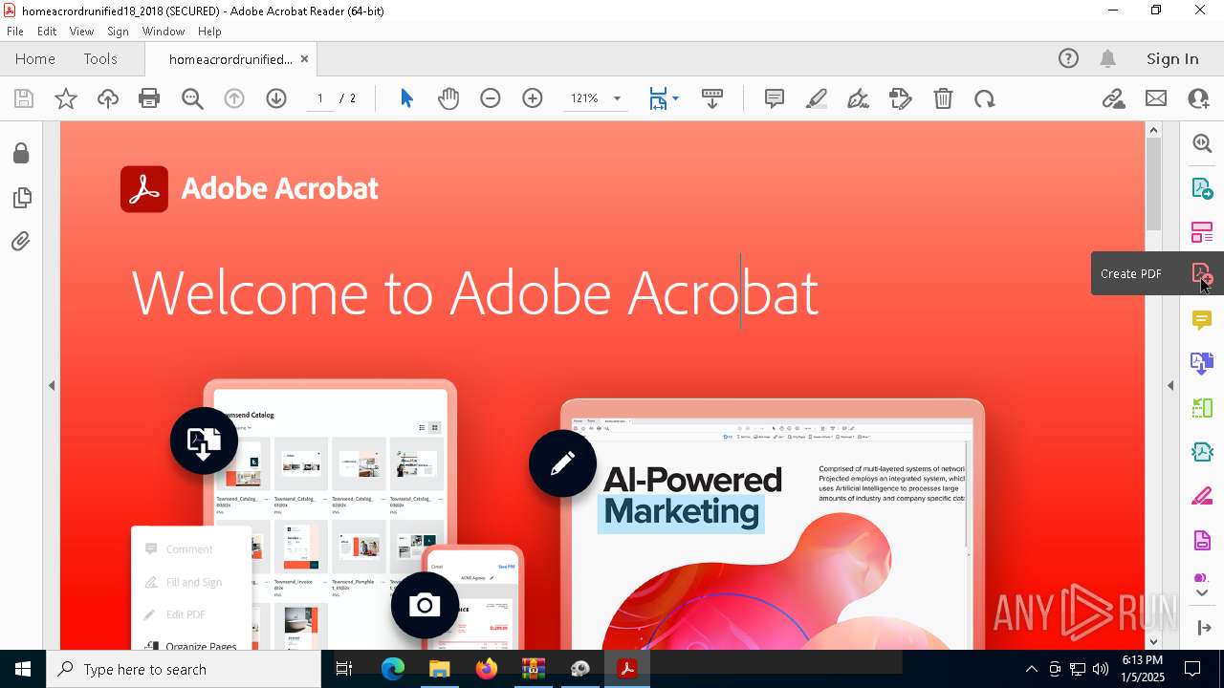Collapse left navigation pane arrow
Image resolution: width=1224 pixels, height=688 pixels.
click(52, 385)
